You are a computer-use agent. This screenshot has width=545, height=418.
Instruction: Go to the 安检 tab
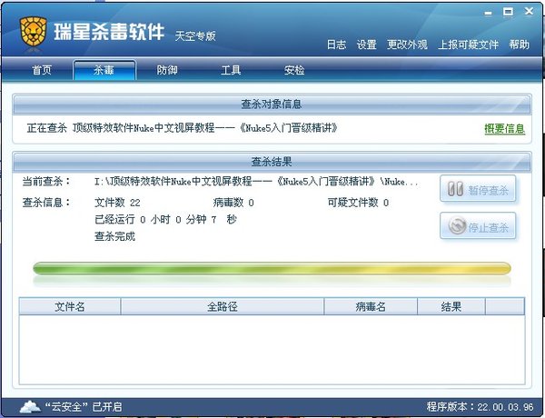[294, 70]
